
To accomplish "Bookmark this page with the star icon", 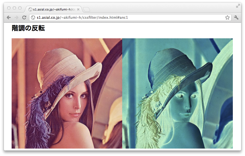I will (227, 17).
